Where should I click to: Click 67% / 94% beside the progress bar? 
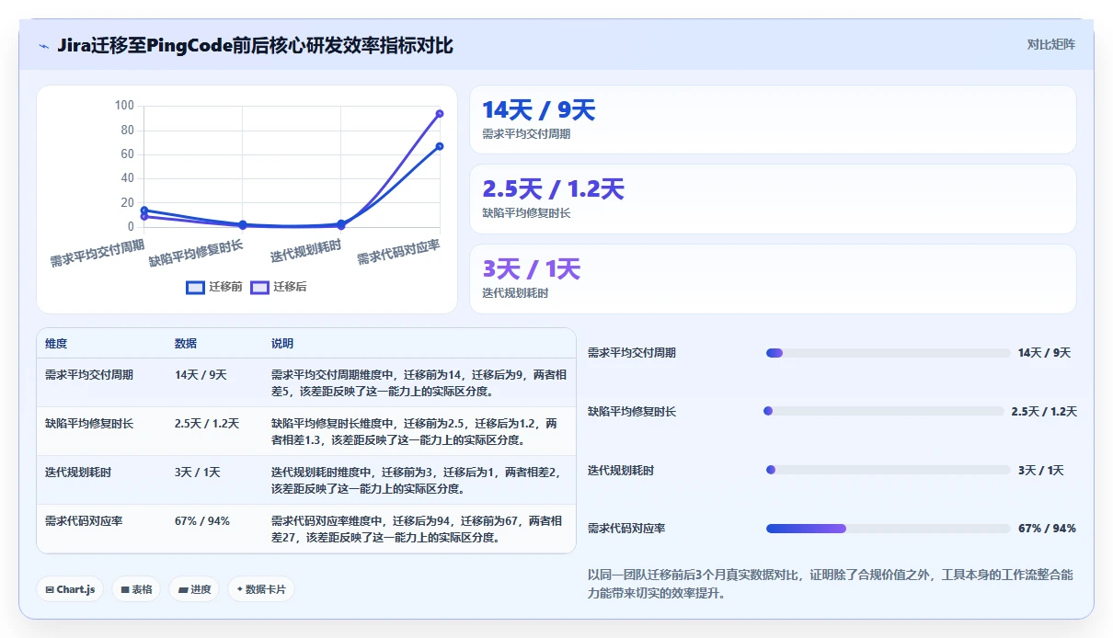point(1047,529)
